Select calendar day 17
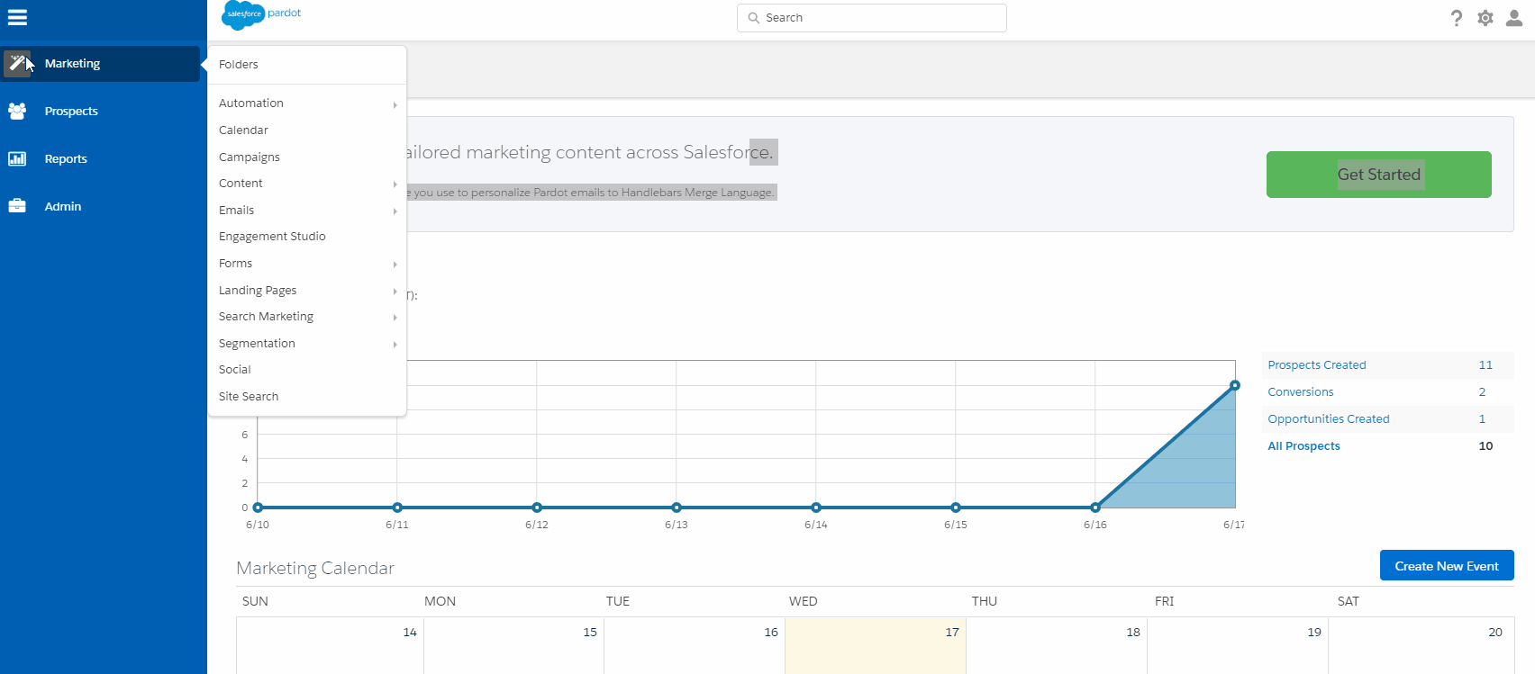The width and height of the screenshot is (1535, 674). 876,645
